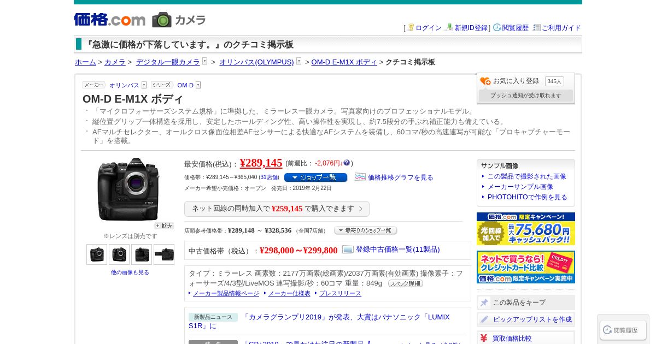The image size is (656, 344).
Task: Click 登録中古価格一覧(11製品) link
Action: 398,250
